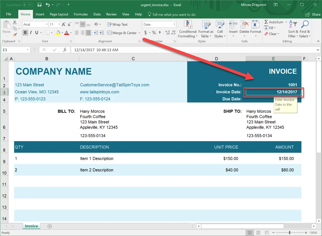The image size is (322, 236).
Task: Open the Find & Select dropdown
Action: tap(305, 29)
